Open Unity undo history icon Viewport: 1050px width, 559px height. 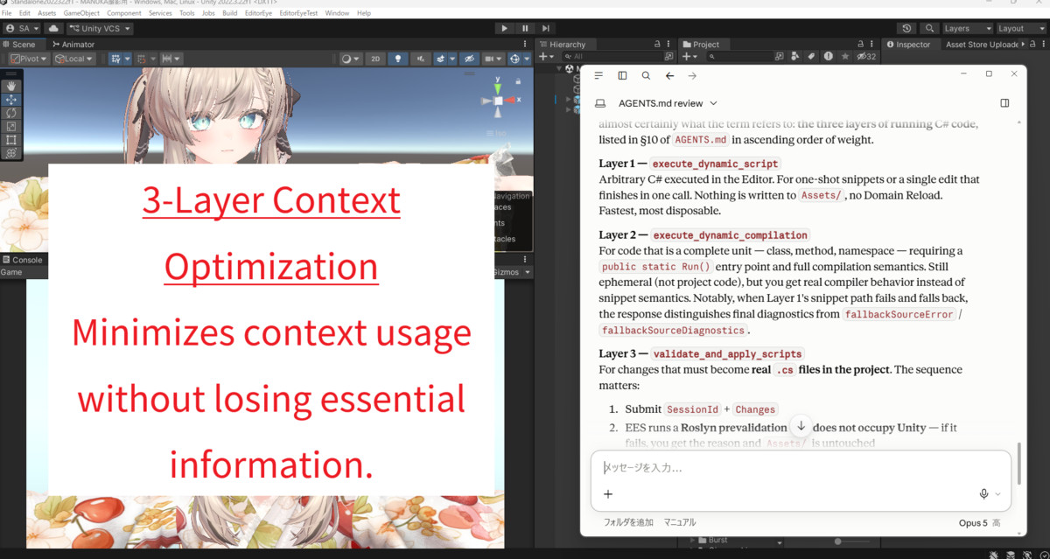pyautogui.click(x=907, y=29)
